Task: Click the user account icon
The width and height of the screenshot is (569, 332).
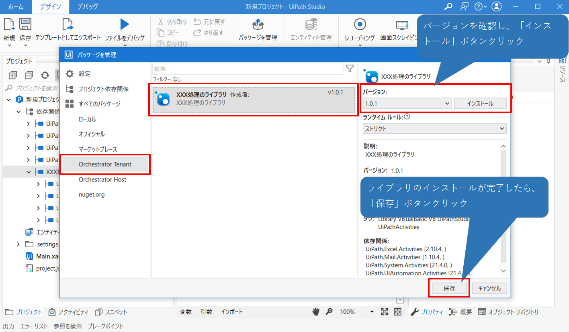Action: [497, 6]
